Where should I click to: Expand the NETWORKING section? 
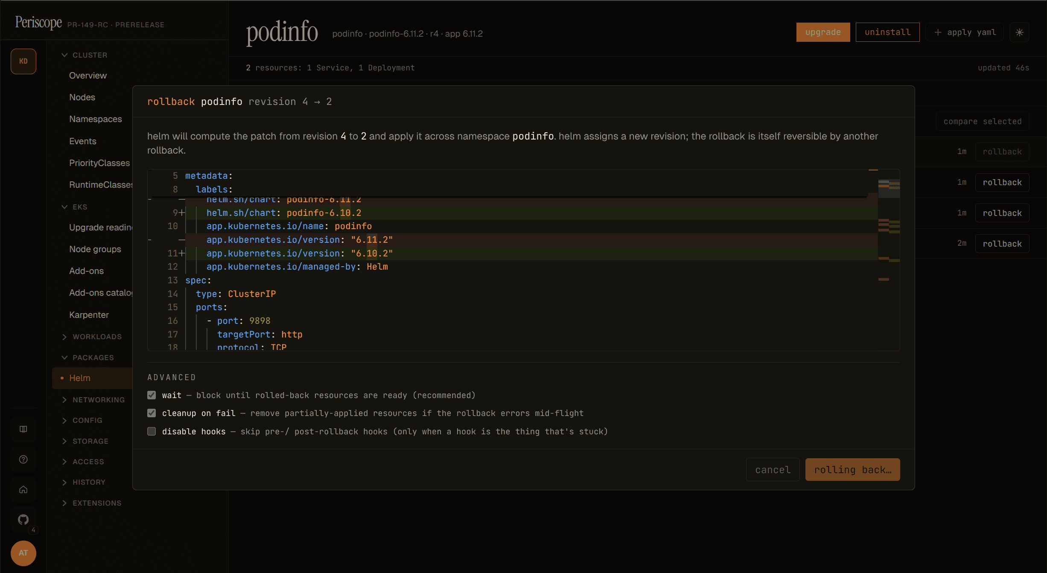click(x=93, y=400)
